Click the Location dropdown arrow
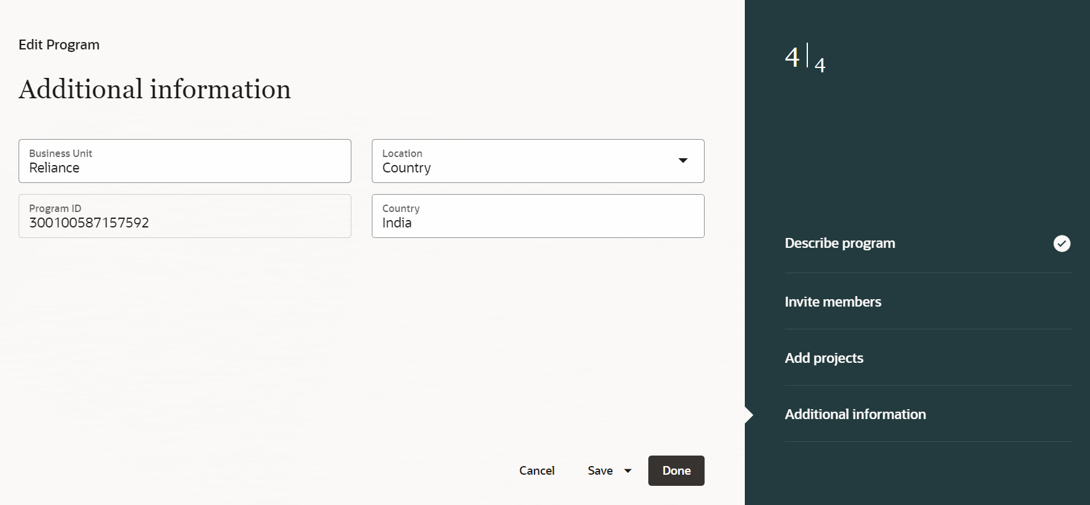Image resolution: width=1090 pixels, height=505 pixels. [x=683, y=161]
